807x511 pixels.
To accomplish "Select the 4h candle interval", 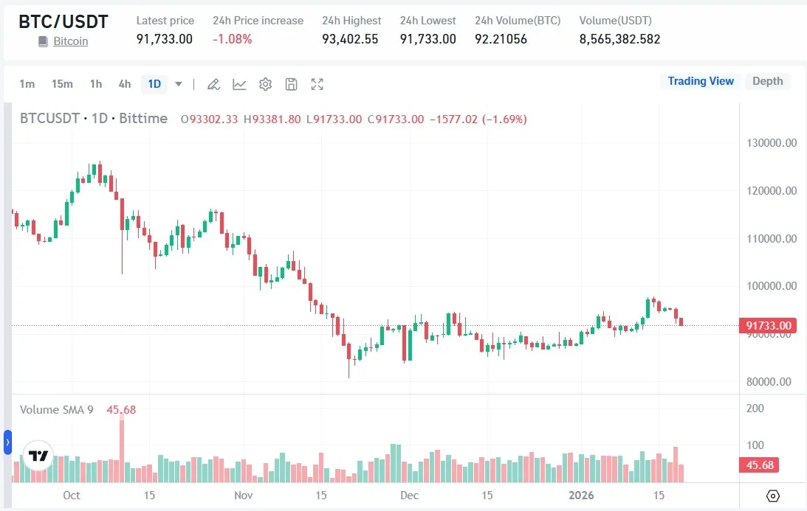I will point(124,84).
